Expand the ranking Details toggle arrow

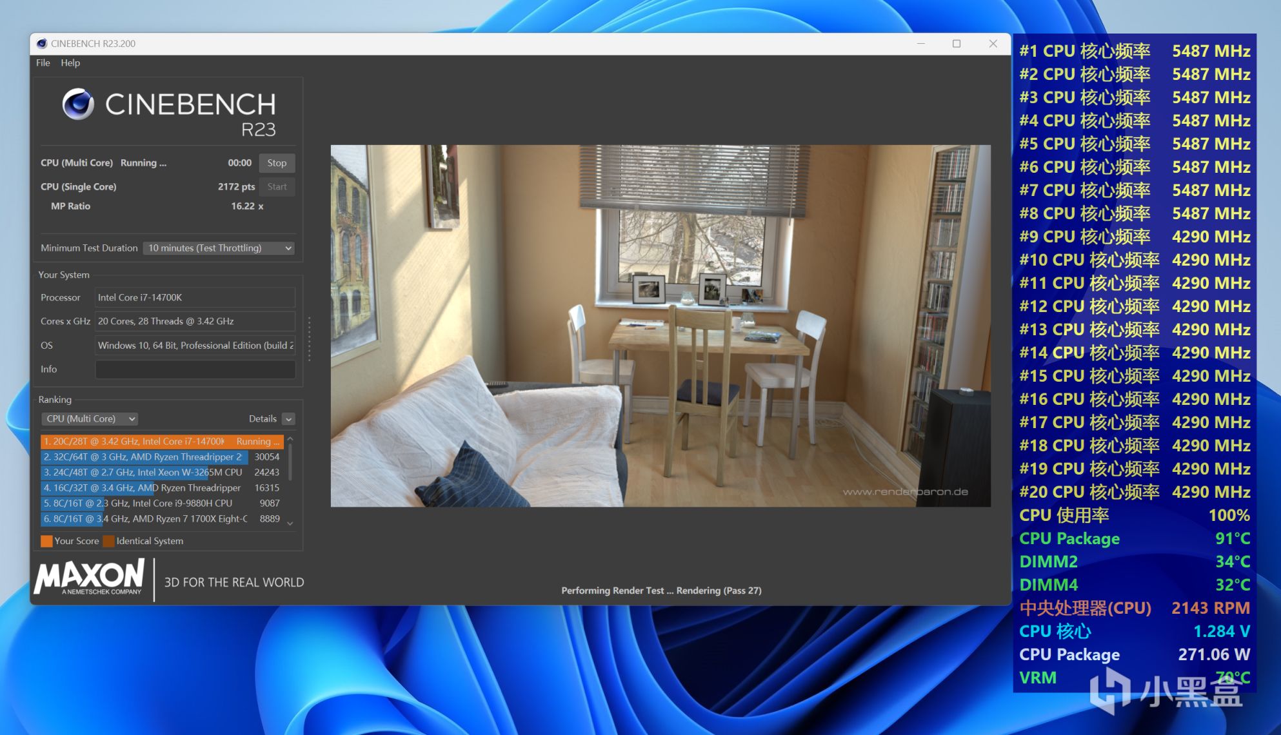pos(289,419)
